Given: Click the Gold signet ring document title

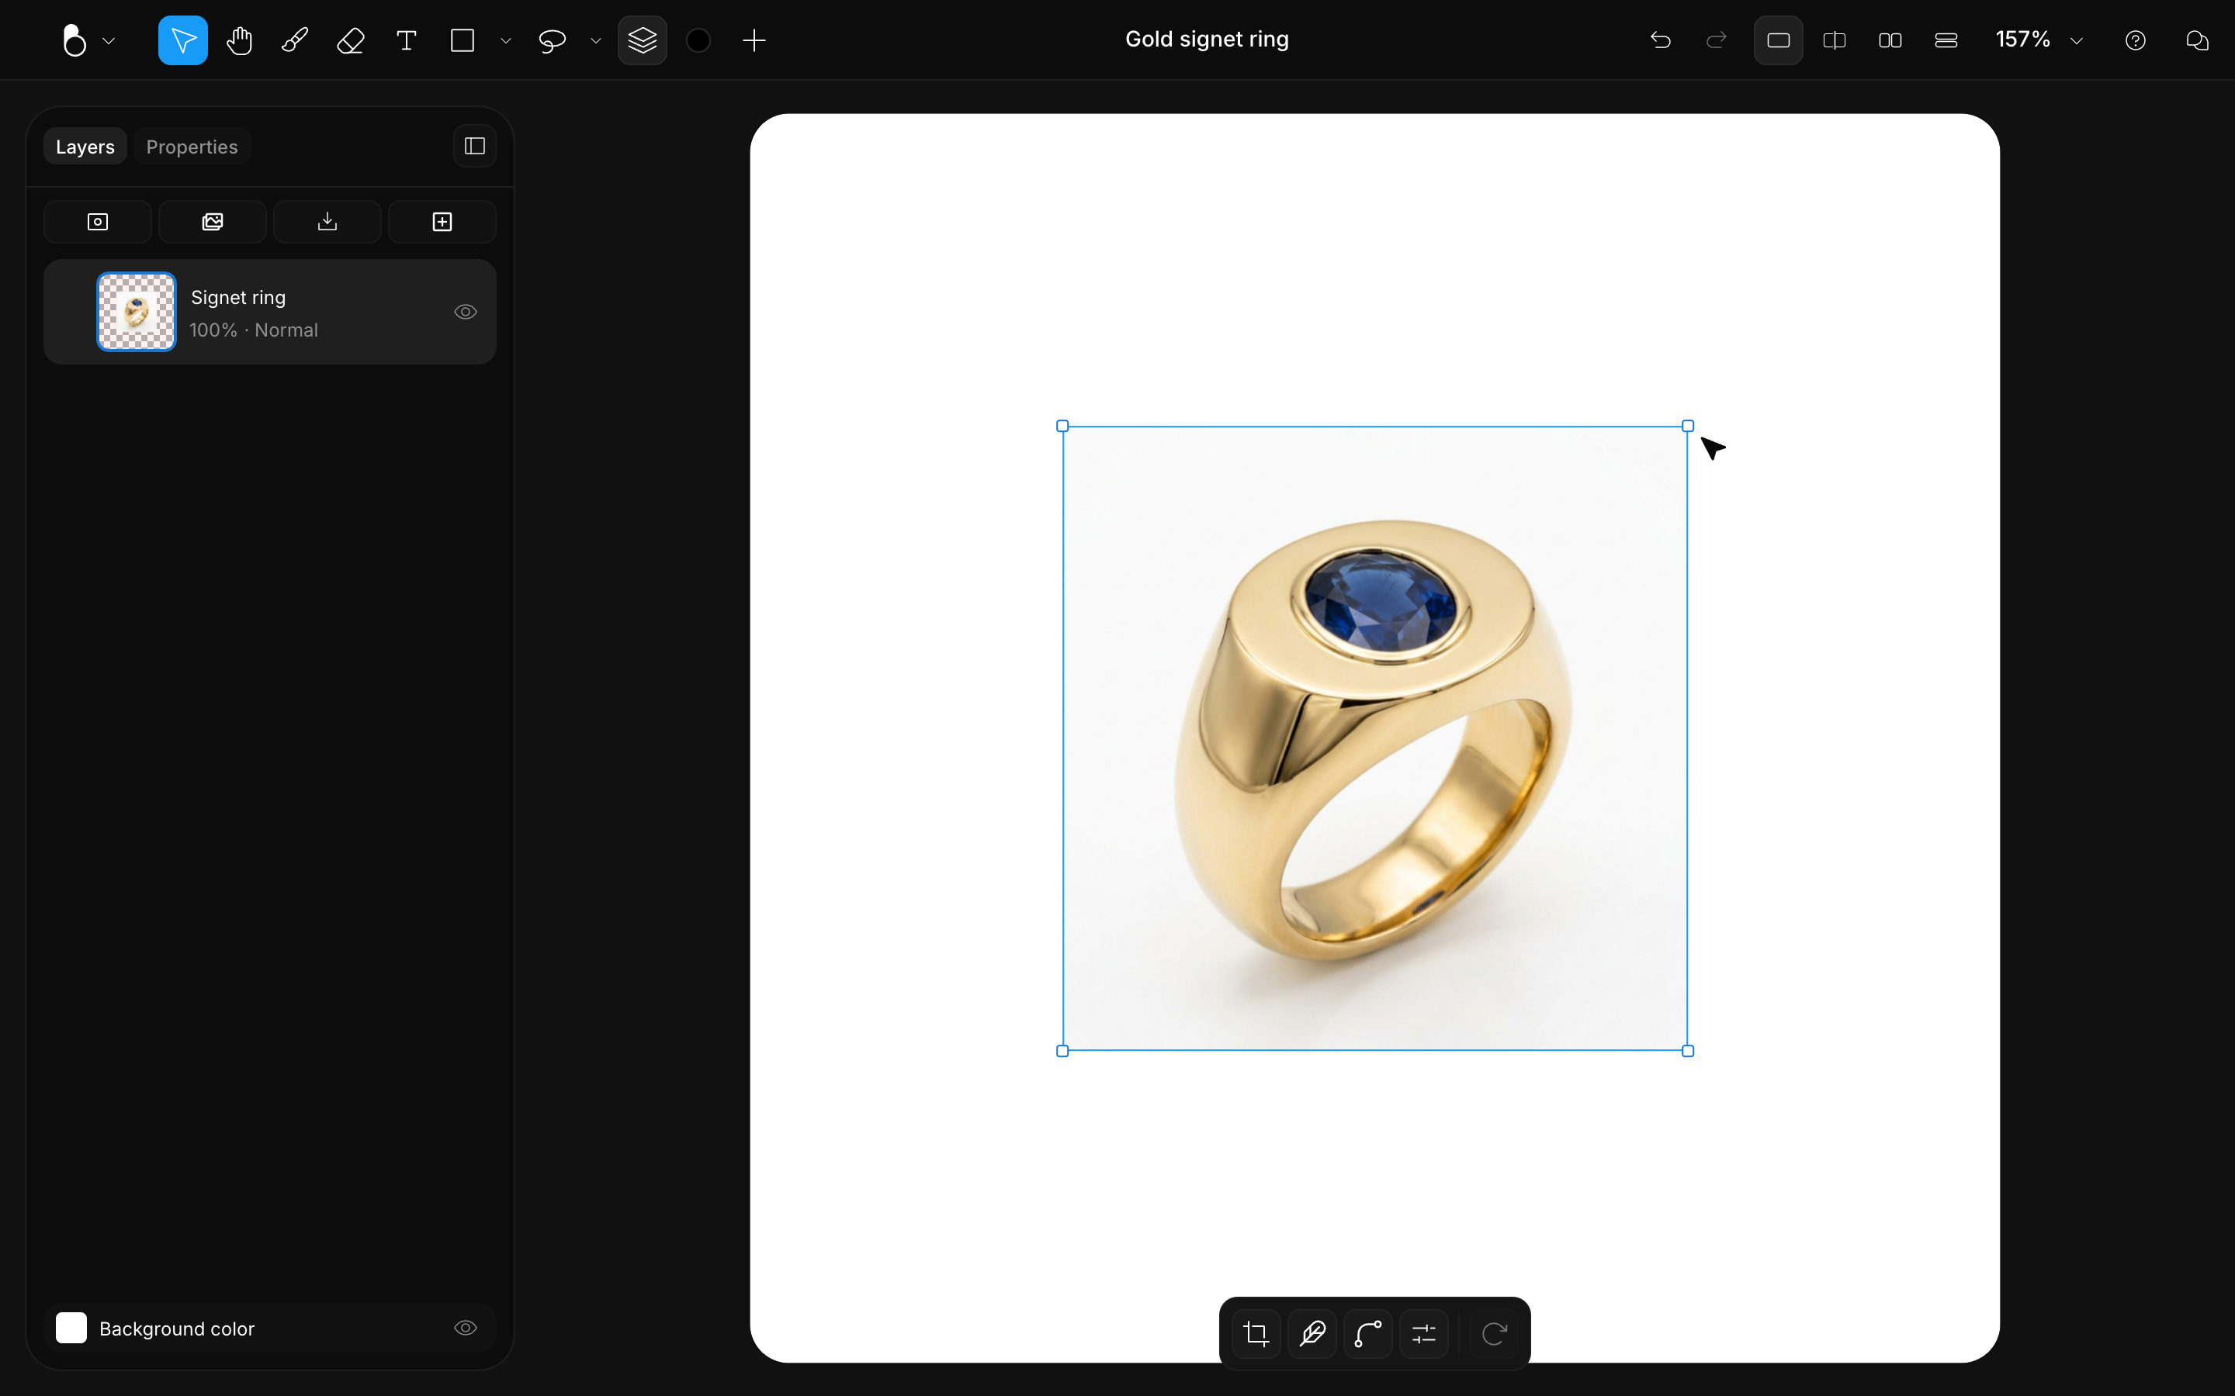Looking at the screenshot, I should coord(1207,40).
